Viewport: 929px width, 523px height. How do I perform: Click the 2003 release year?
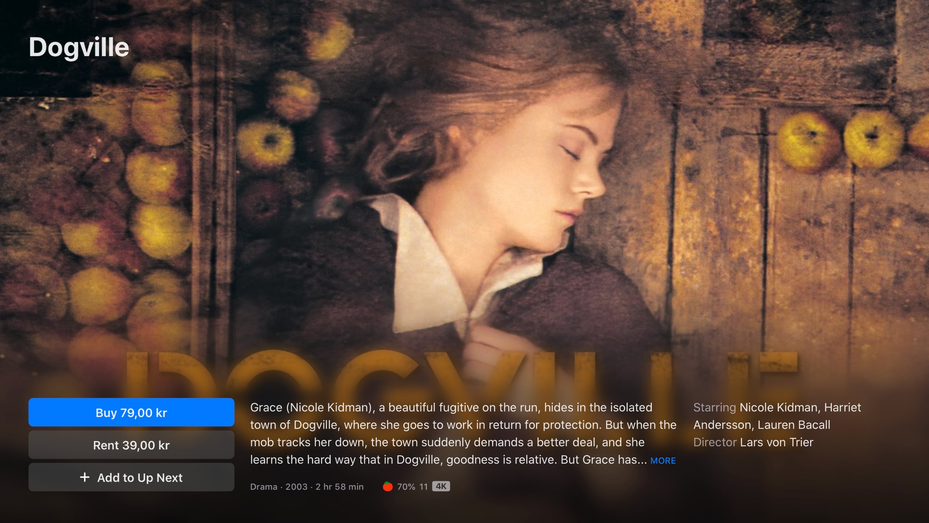tap(296, 487)
